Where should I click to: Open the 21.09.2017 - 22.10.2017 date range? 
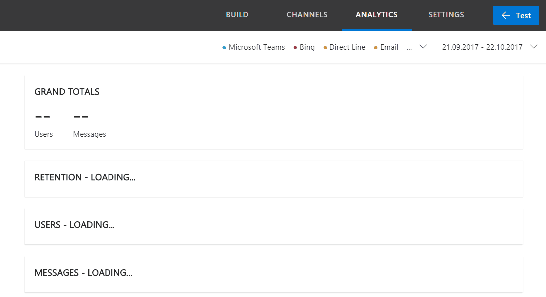tap(482, 47)
